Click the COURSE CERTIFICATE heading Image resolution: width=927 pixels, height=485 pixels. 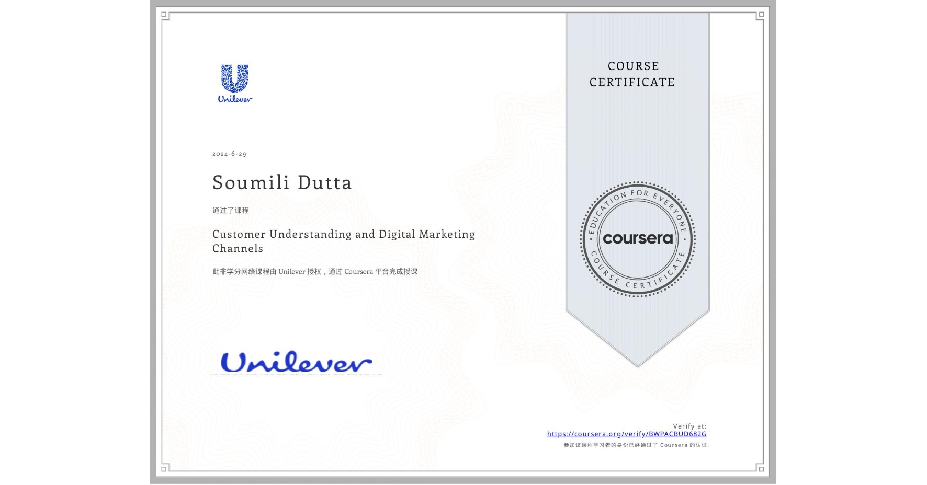tap(631, 74)
